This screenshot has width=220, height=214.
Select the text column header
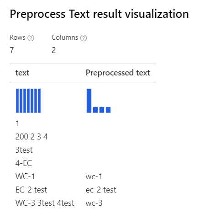point(22,73)
